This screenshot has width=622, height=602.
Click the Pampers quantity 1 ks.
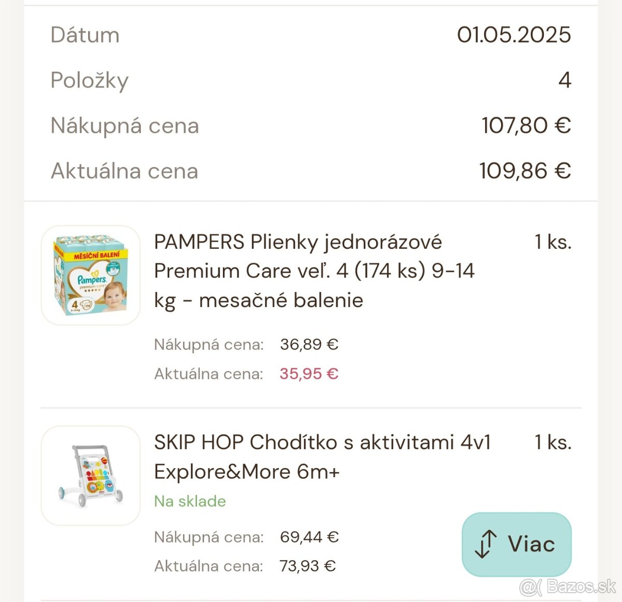(x=553, y=242)
